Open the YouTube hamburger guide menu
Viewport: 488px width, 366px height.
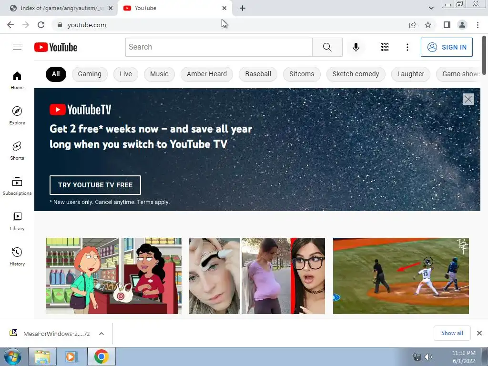pos(17,47)
